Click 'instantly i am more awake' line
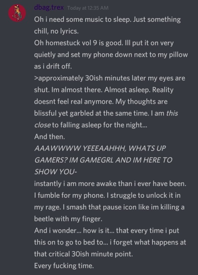Image resolution: width=198 pixels, height=275 pixels. (x=110, y=184)
